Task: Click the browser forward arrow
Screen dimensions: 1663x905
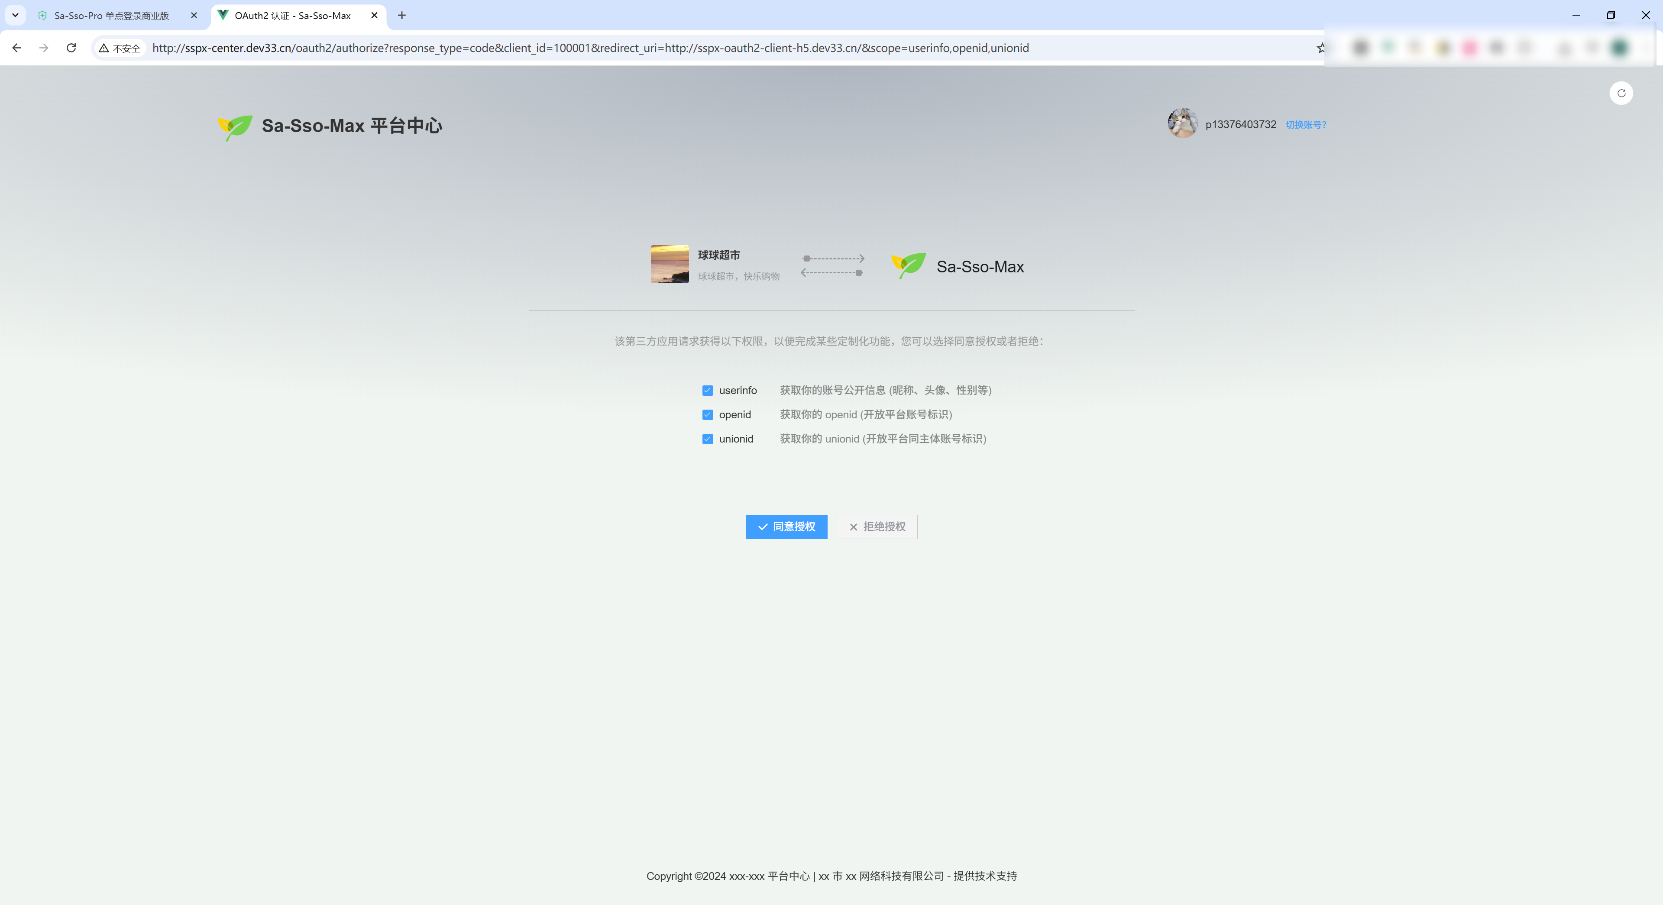Action: coord(44,48)
